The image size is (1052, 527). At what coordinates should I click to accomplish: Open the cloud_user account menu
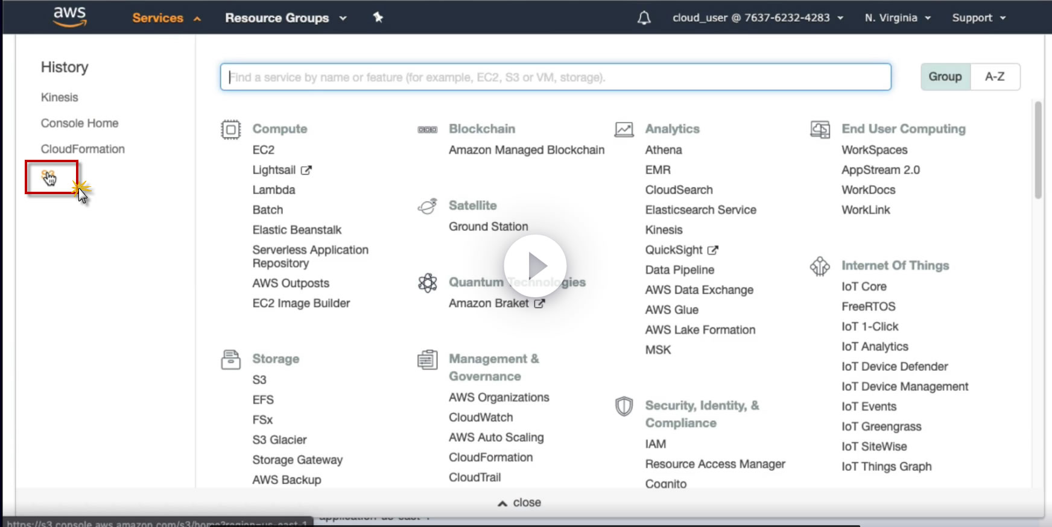[757, 18]
